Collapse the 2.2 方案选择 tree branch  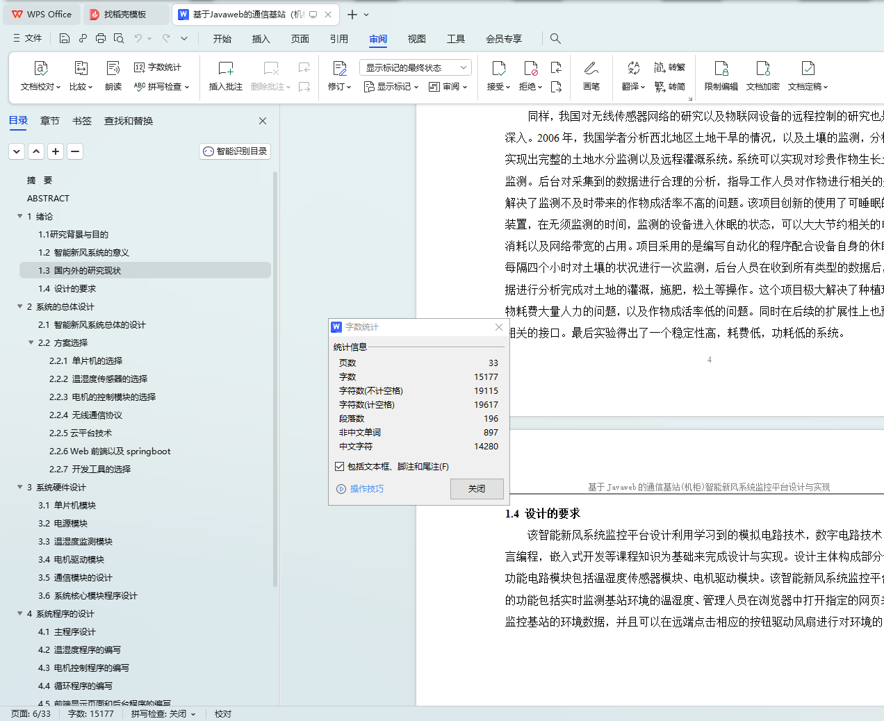(29, 342)
